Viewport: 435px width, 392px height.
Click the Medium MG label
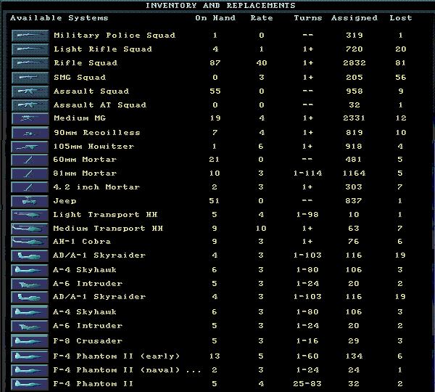(x=80, y=118)
